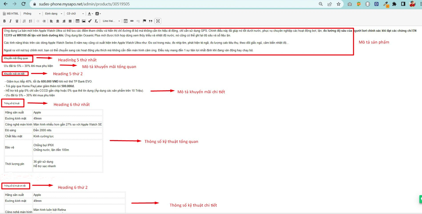The height and width of the screenshot is (214, 422).
Task: Open the Cỡ chữ font size dropdown
Action: [x=75, y=14]
